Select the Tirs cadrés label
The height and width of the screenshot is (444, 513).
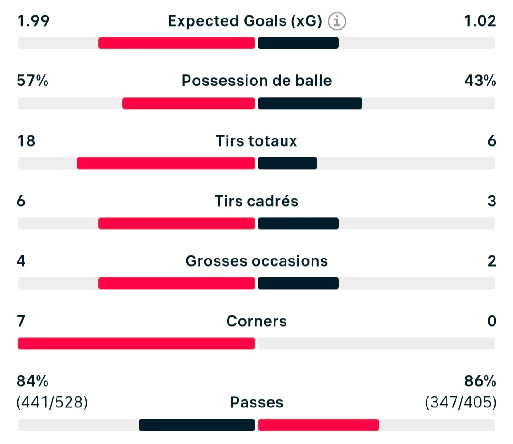256,201
